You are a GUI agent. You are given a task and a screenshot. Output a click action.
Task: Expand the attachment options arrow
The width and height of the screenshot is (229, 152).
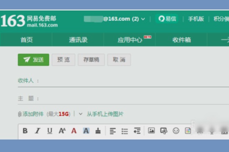coord(80,114)
